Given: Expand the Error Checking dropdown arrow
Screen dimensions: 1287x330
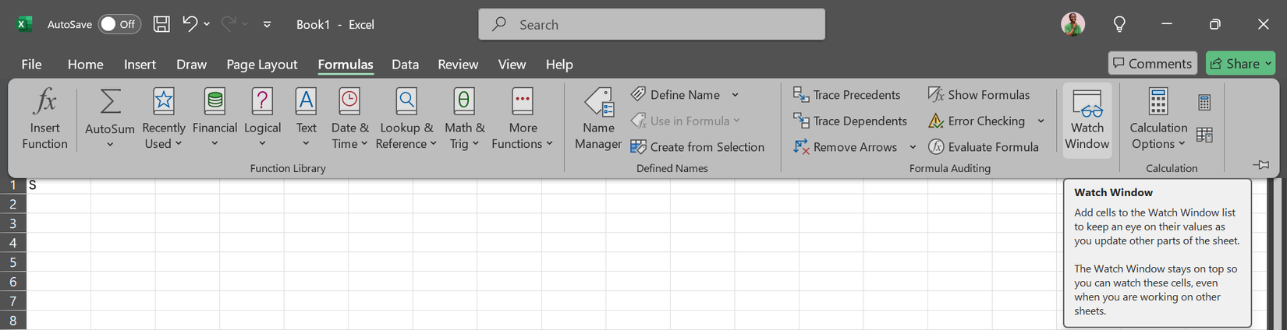Looking at the screenshot, I should tap(1041, 121).
